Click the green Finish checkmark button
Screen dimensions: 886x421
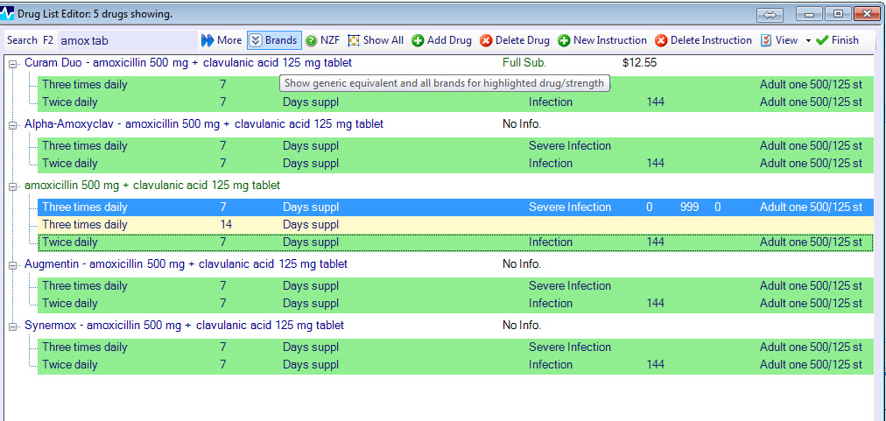[x=837, y=40]
